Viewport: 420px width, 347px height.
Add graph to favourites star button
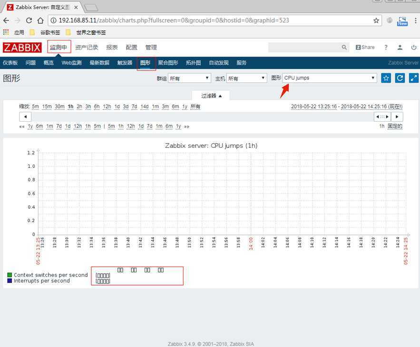coord(386,78)
